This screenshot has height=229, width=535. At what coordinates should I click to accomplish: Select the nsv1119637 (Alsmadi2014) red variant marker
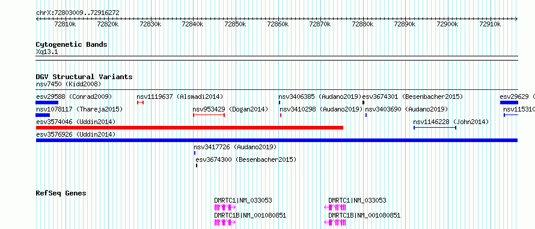[140, 103]
